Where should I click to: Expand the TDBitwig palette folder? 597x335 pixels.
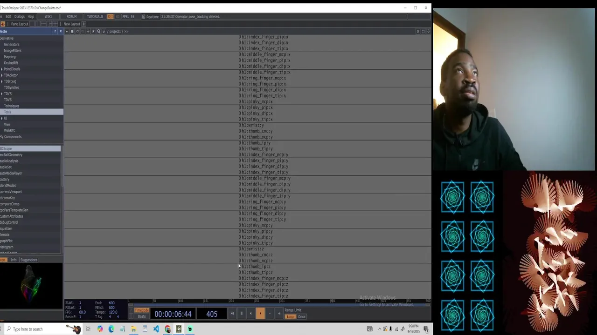pyautogui.click(x=2, y=81)
